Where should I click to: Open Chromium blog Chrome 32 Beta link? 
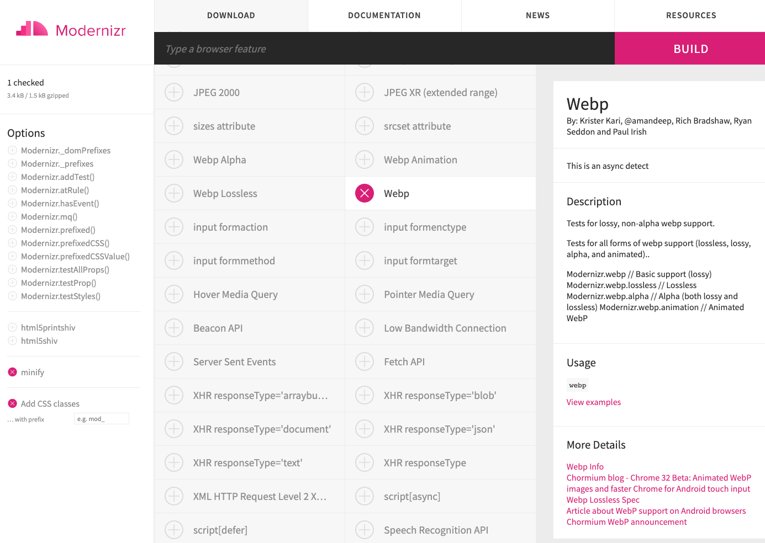click(x=658, y=483)
